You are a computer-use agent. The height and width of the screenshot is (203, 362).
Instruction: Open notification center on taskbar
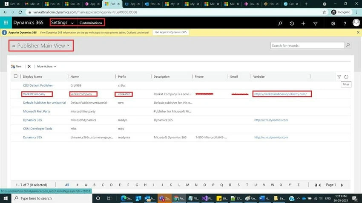coord(355,198)
